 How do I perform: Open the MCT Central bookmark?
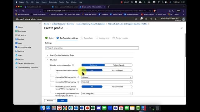coord(173,15)
